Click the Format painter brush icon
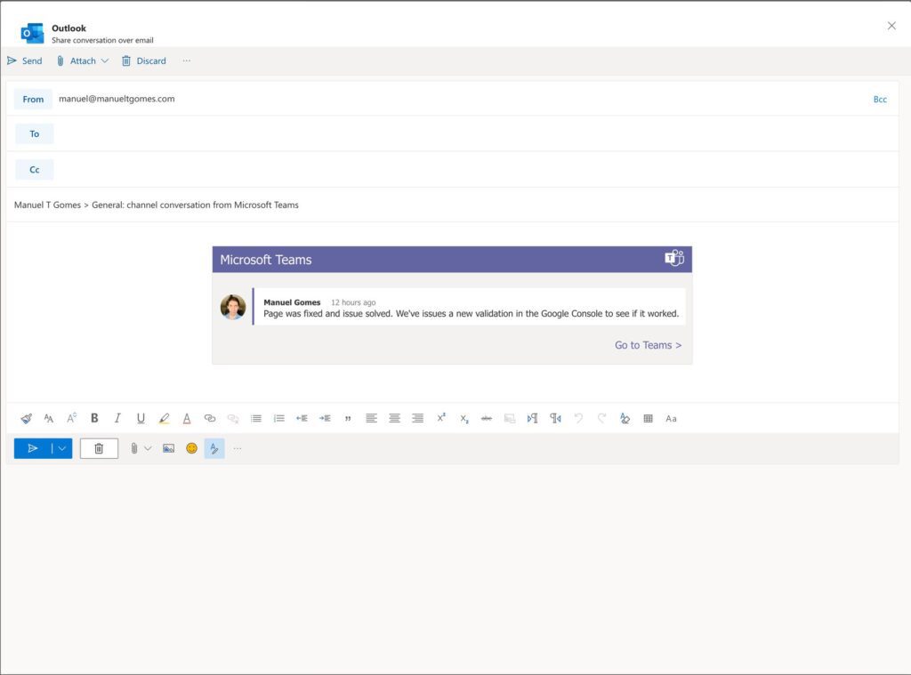 [26, 418]
